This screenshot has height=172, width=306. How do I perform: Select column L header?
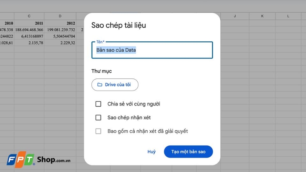click(x=288, y=16)
